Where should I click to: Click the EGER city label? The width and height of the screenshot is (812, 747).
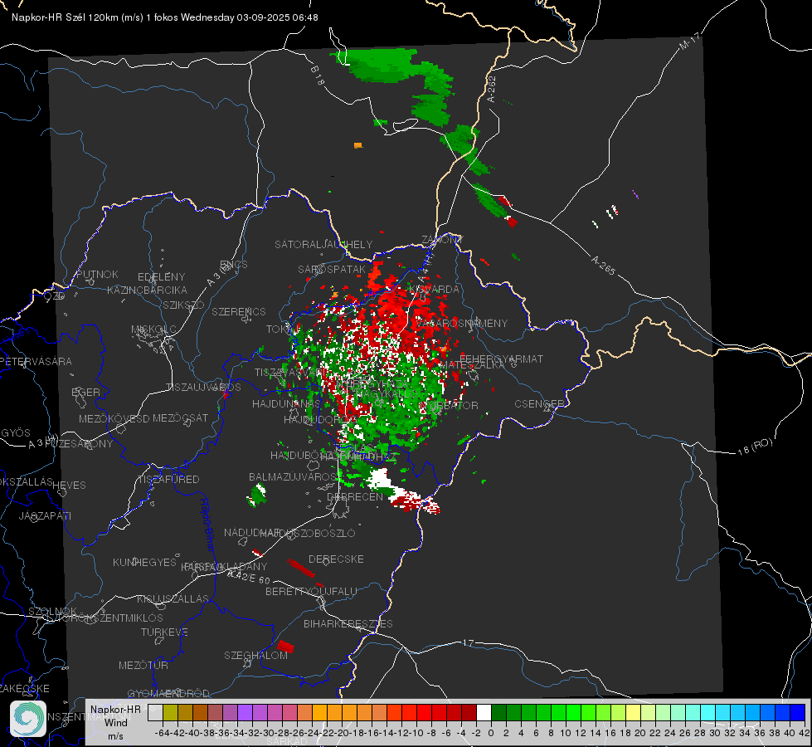[x=85, y=392]
